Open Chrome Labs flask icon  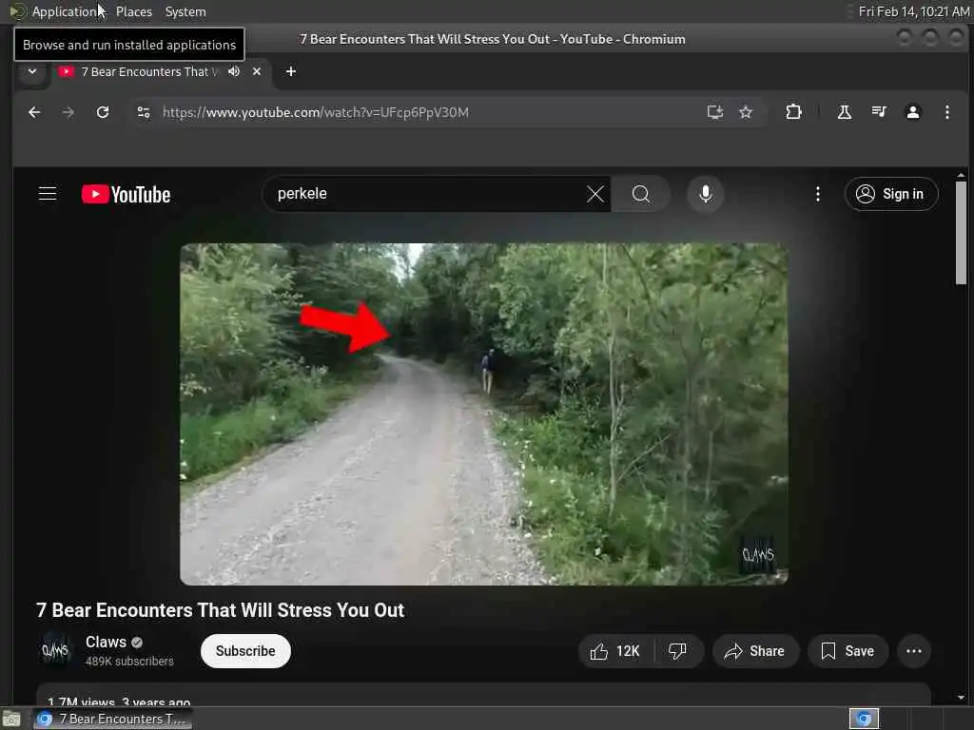coord(845,112)
